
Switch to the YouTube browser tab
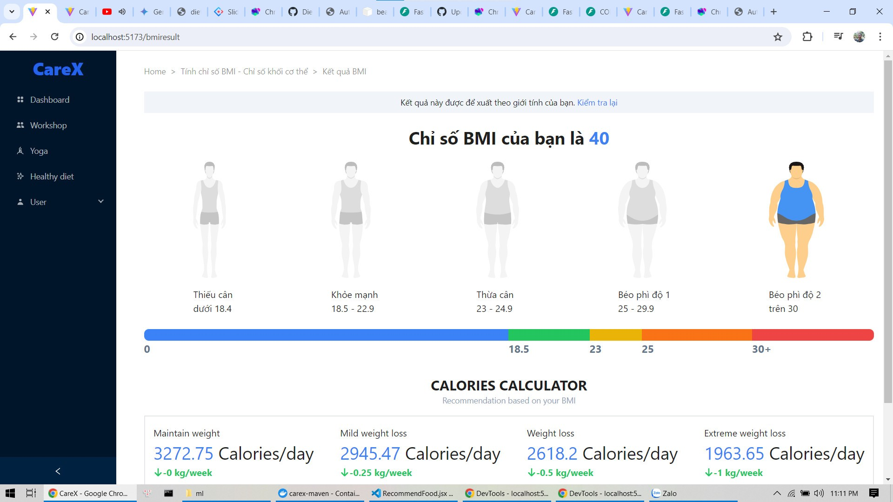[107, 12]
